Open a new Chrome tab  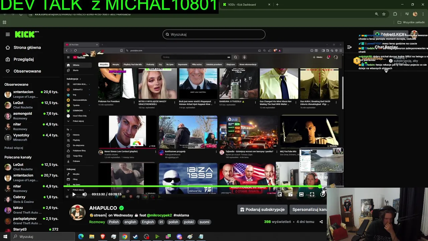coord(277,5)
